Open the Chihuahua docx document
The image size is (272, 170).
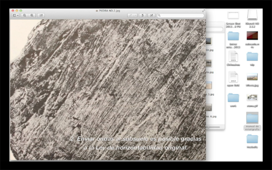click(233, 56)
